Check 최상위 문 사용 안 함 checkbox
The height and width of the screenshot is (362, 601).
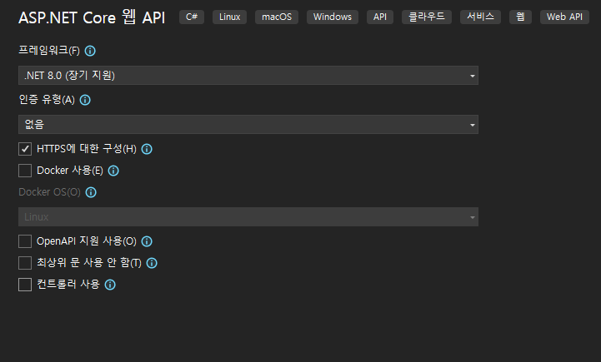tap(25, 263)
